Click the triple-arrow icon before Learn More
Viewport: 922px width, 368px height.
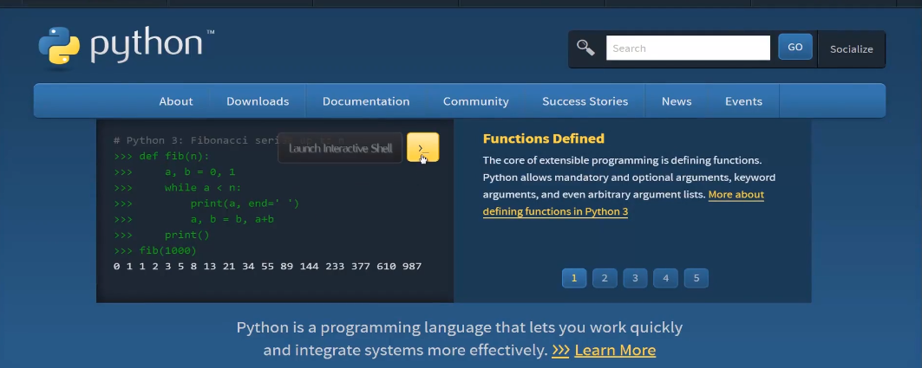[560, 351]
